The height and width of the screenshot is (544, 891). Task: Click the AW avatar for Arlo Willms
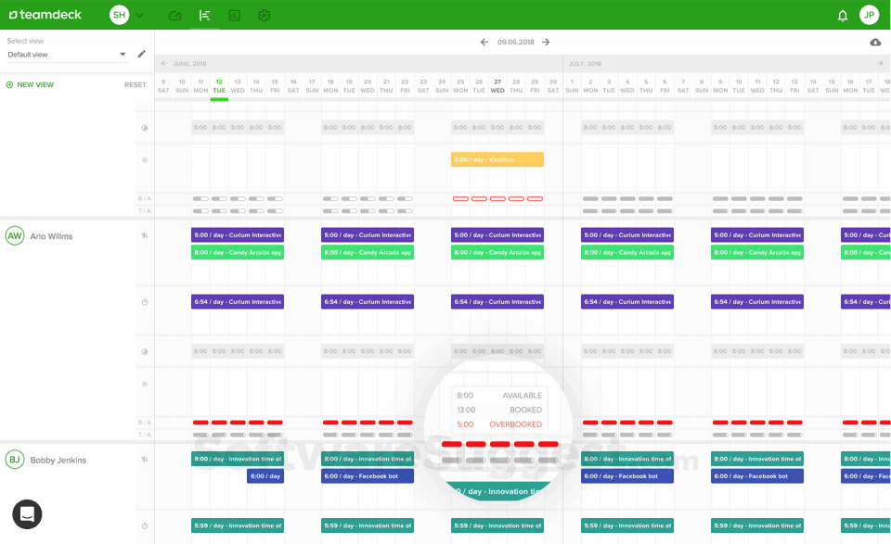[15, 235]
